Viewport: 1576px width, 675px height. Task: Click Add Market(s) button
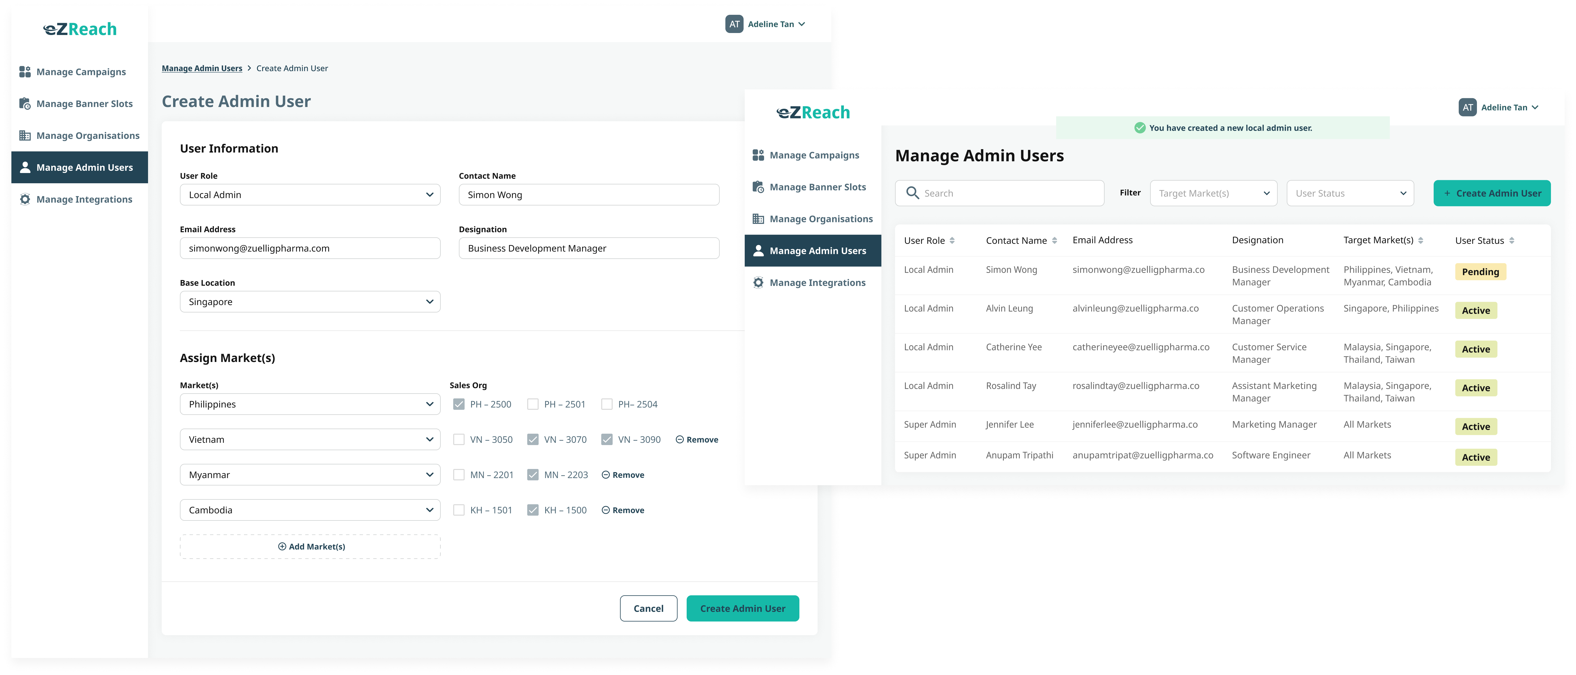pos(310,547)
